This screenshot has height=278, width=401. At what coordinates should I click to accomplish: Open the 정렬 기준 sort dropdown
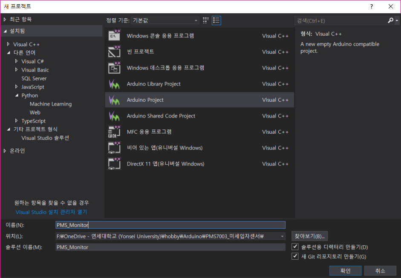tap(165, 20)
